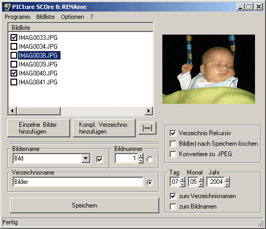Click the [==] list layout button

147,128
